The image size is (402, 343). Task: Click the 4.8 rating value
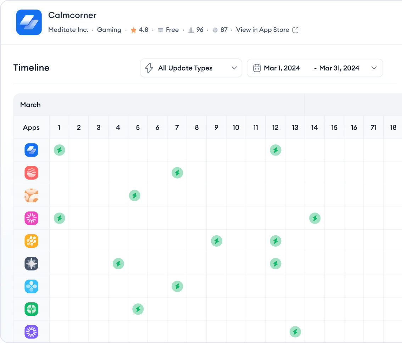(144, 30)
